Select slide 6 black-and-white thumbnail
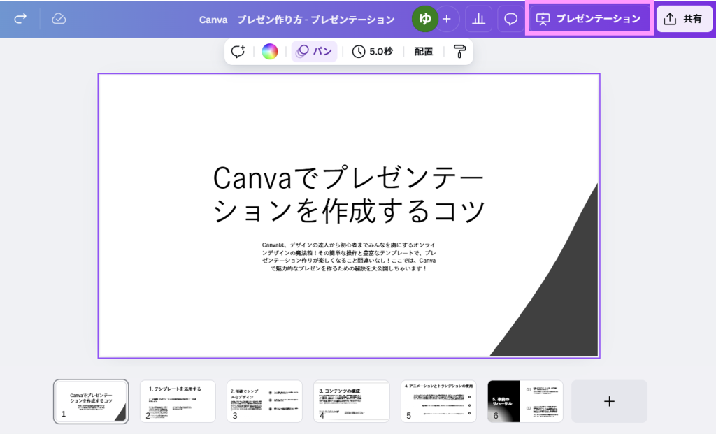 524,401
